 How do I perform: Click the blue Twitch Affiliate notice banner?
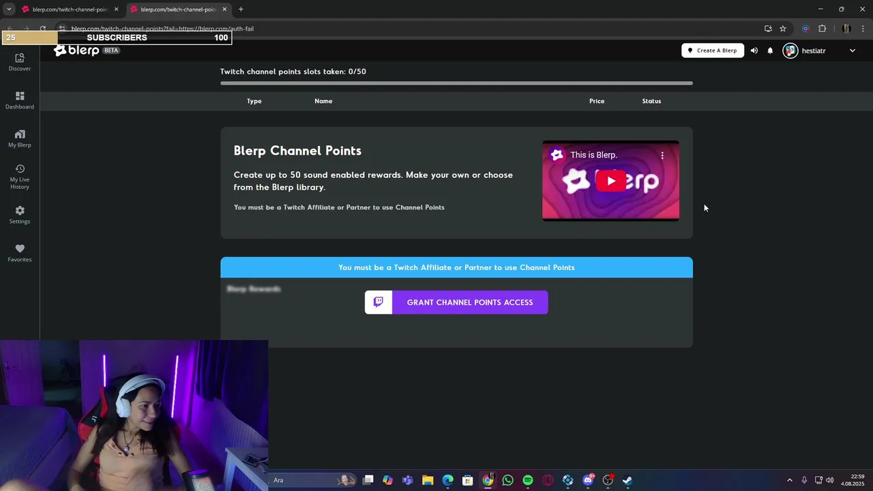tap(456, 267)
